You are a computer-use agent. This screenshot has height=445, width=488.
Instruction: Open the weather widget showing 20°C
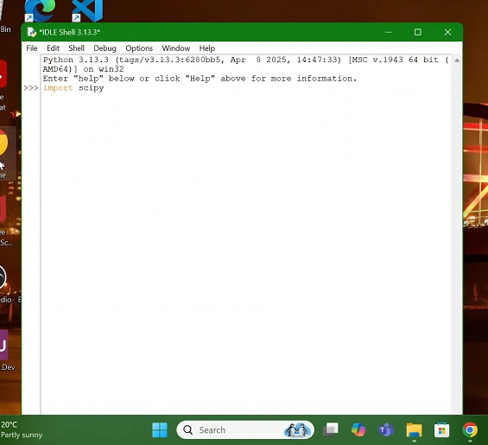pyautogui.click(x=22, y=429)
